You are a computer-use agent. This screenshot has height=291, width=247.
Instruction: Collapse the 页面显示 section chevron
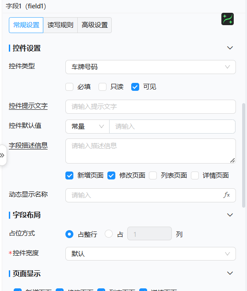[x=230, y=273]
